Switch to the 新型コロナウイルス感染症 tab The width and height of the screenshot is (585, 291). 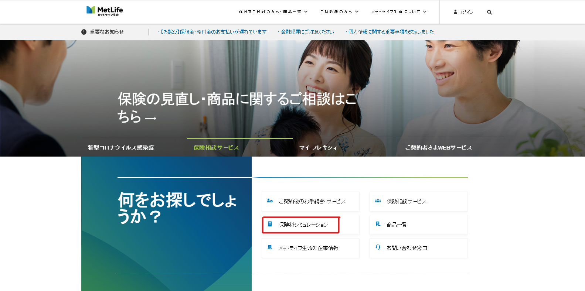tap(121, 148)
